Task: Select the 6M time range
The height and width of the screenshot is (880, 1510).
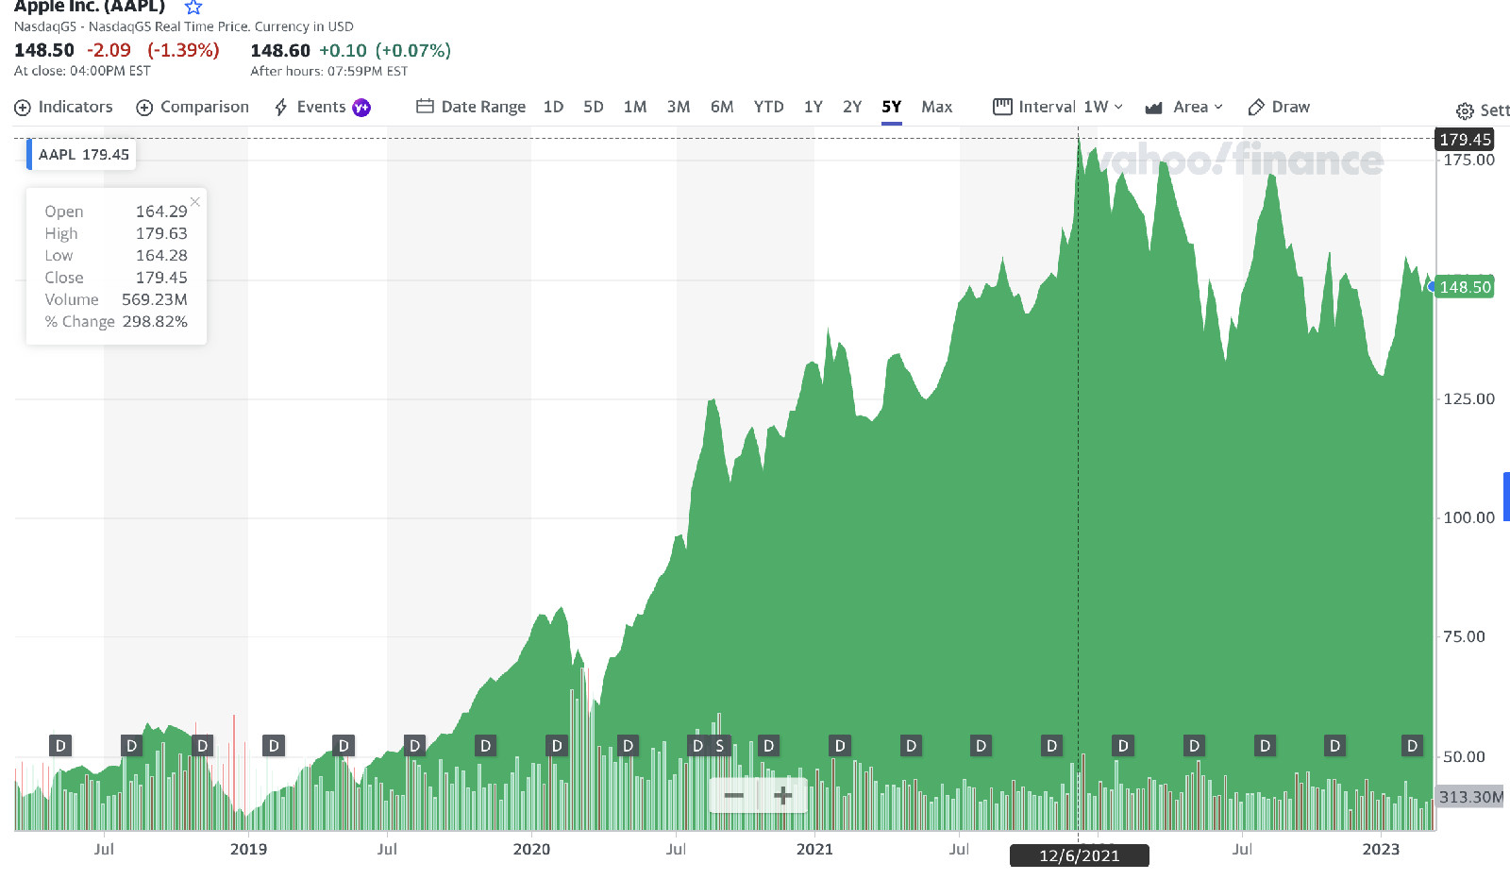Action: 722,108
